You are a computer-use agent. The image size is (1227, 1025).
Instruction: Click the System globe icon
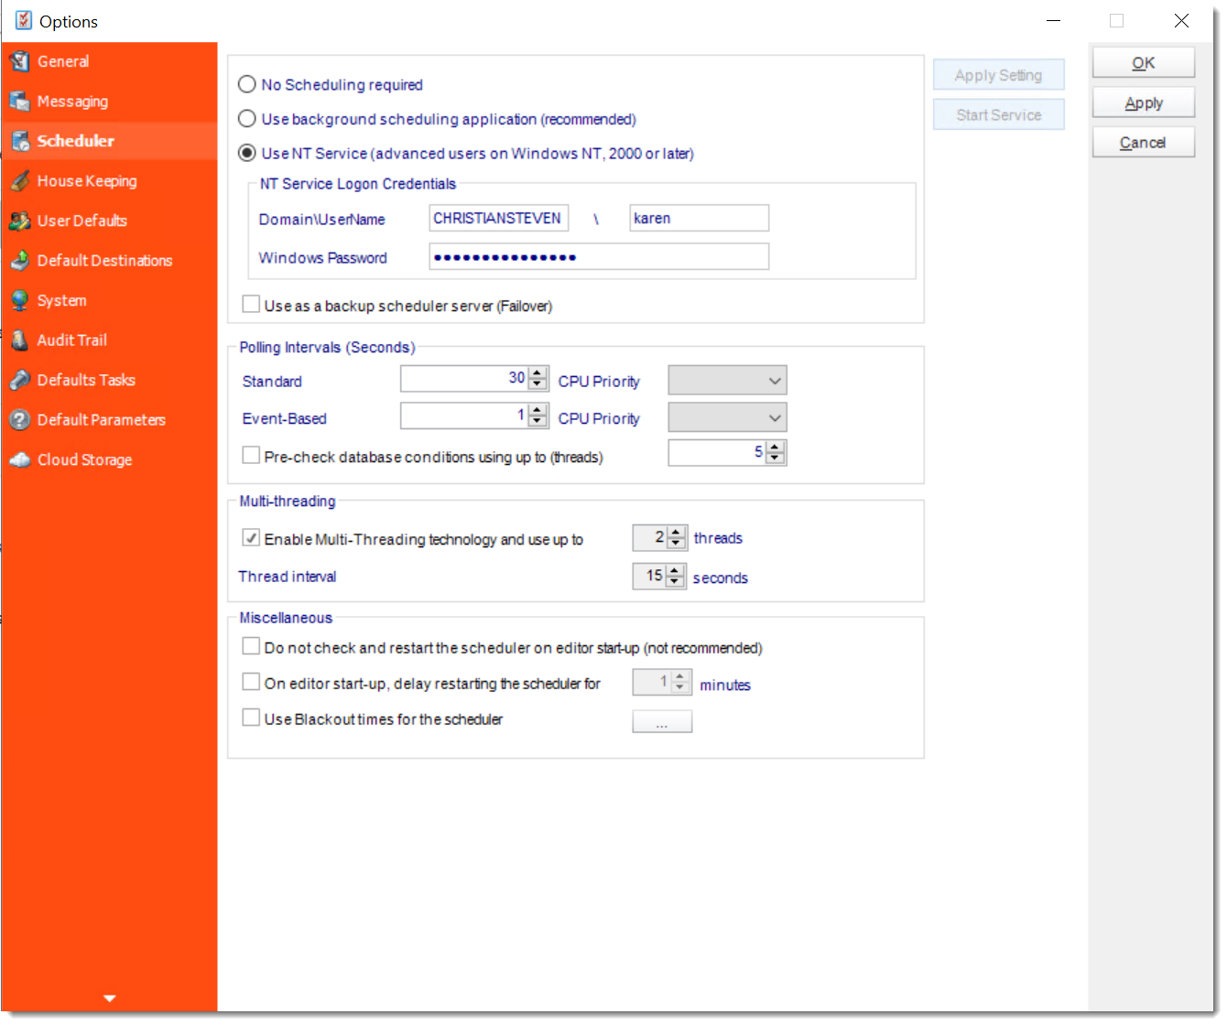(x=20, y=300)
